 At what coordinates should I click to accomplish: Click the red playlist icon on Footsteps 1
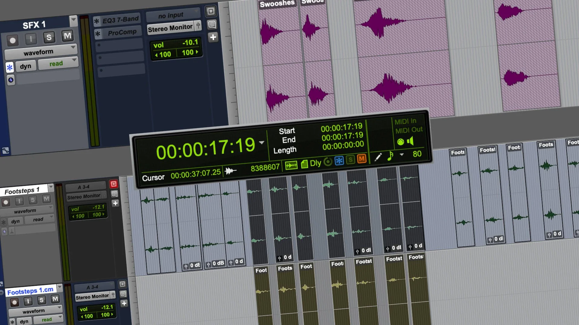coord(114,184)
